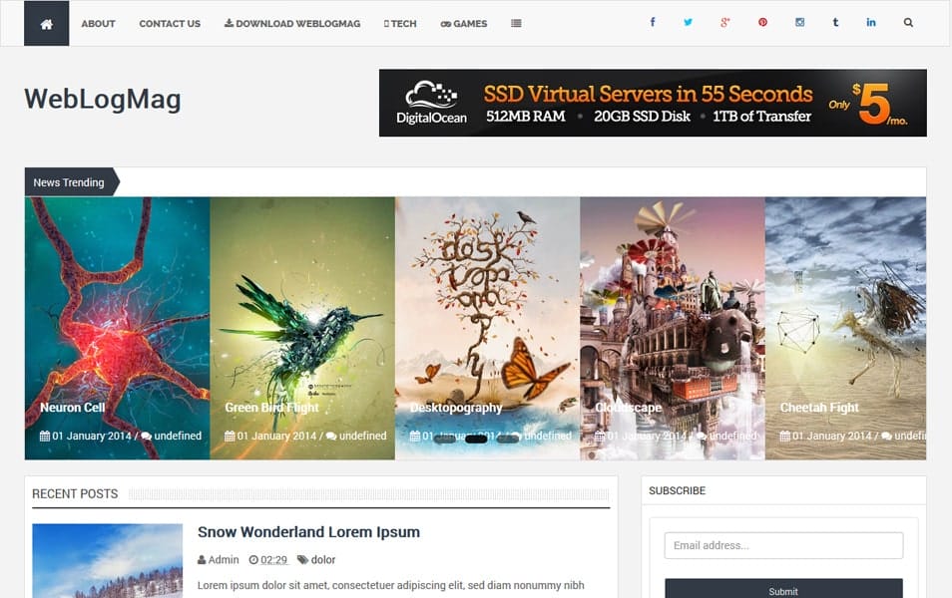Click the Home icon on the navbar

click(x=45, y=22)
